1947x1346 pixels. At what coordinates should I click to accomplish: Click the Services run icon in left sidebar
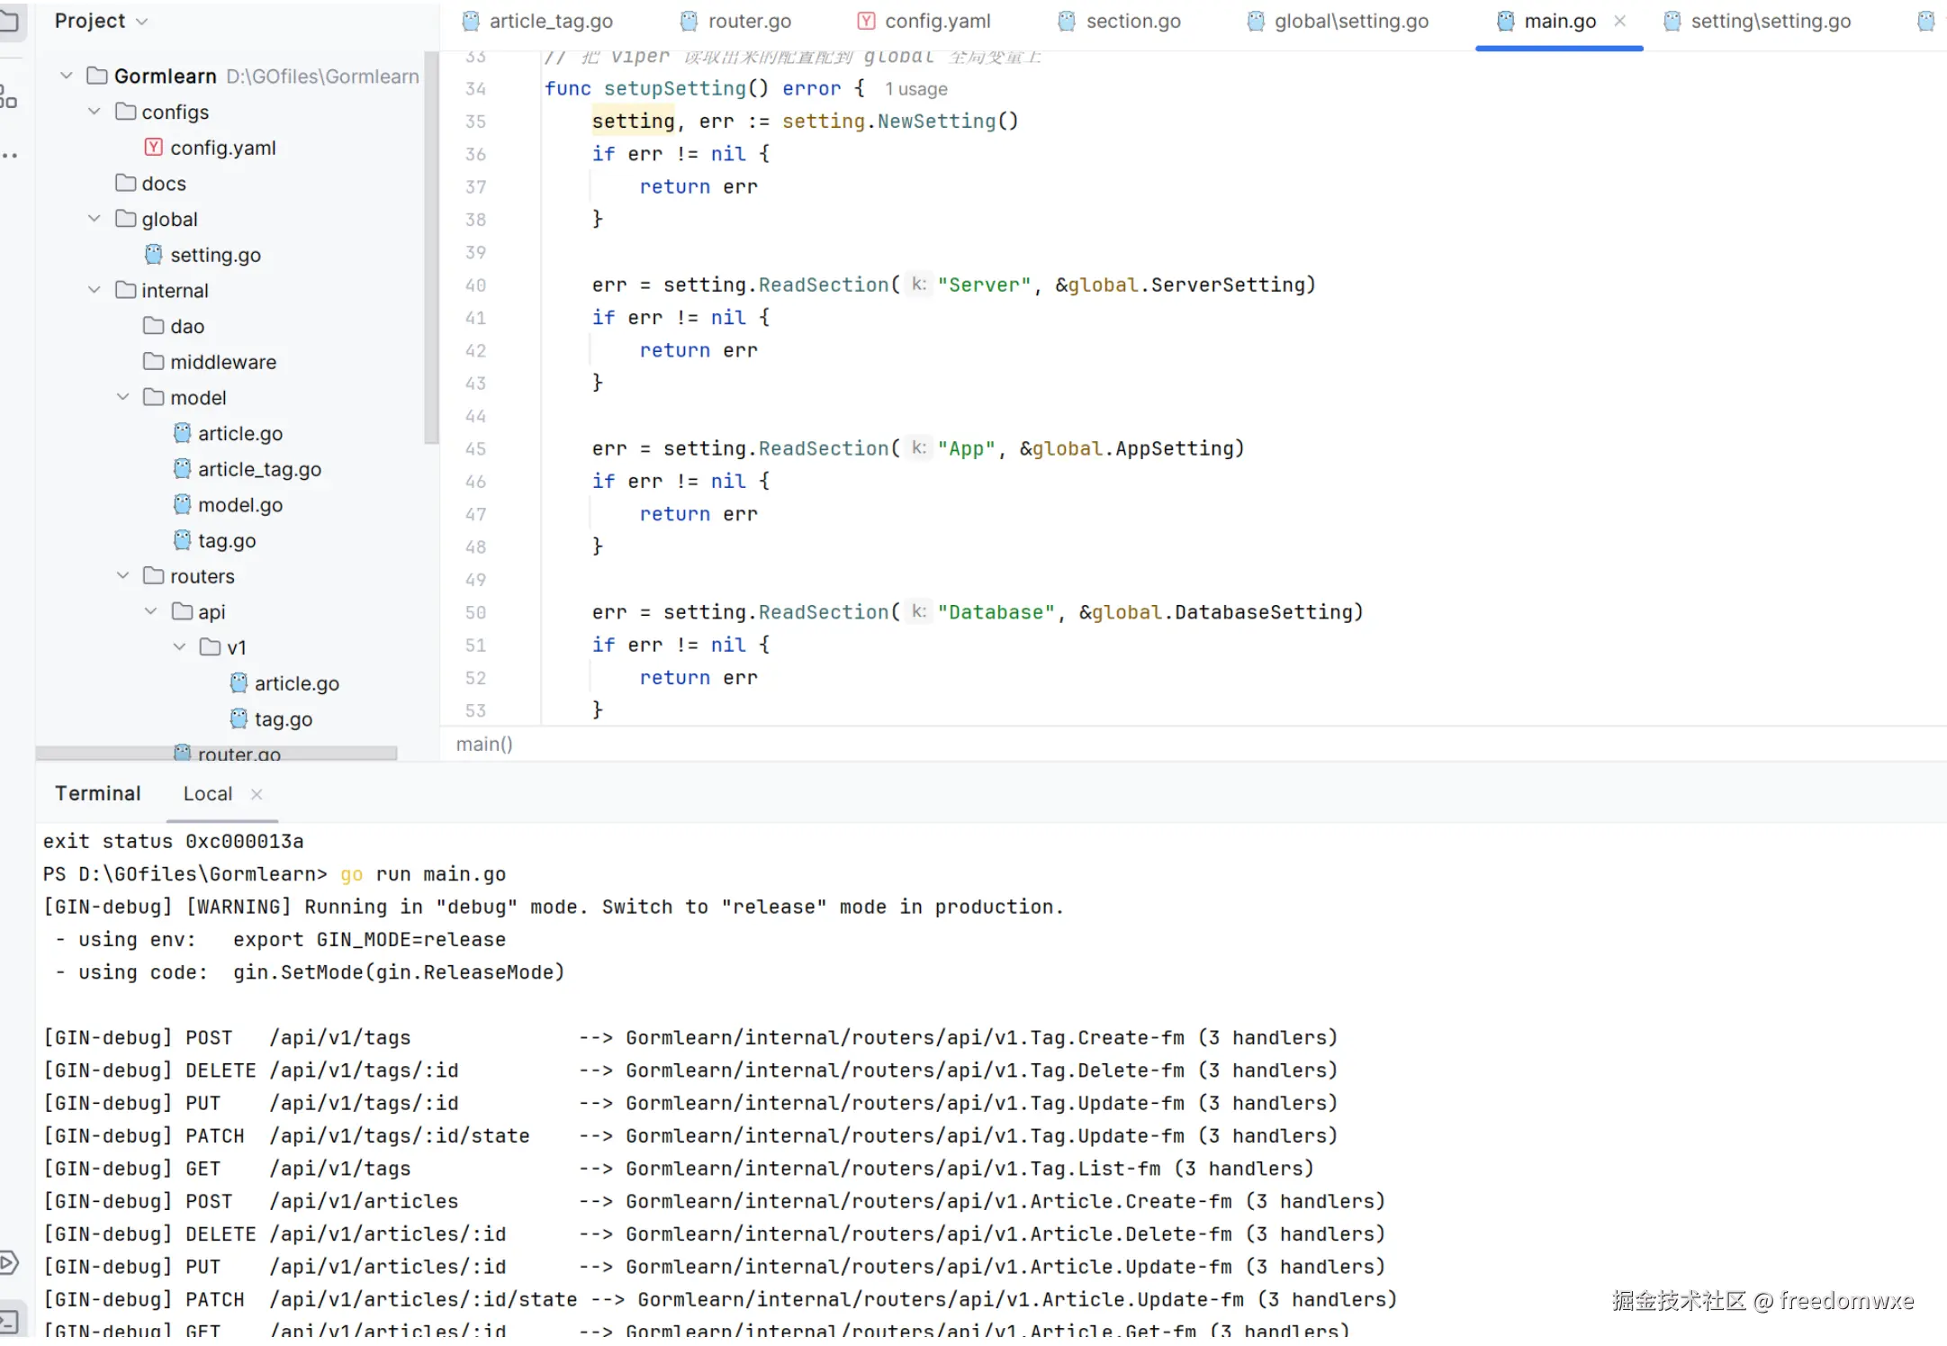tap(9, 1262)
